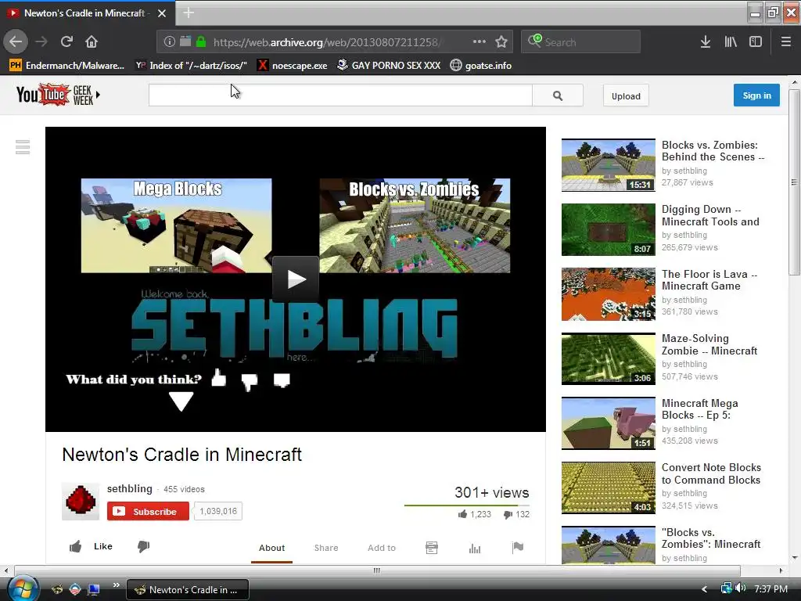The width and height of the screenshot is (801, 601).
Task: Open the video statistics bar-chart icon
Action: (475, 548)
